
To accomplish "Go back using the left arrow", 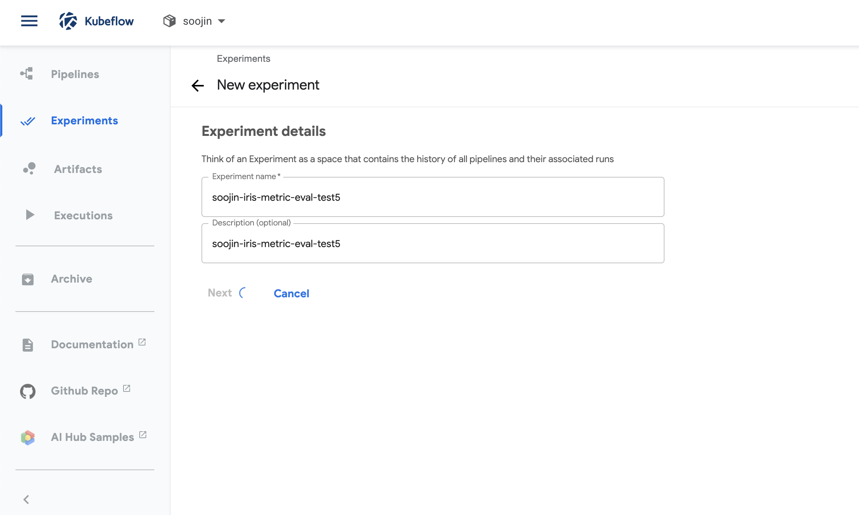I will coord(198,85).
